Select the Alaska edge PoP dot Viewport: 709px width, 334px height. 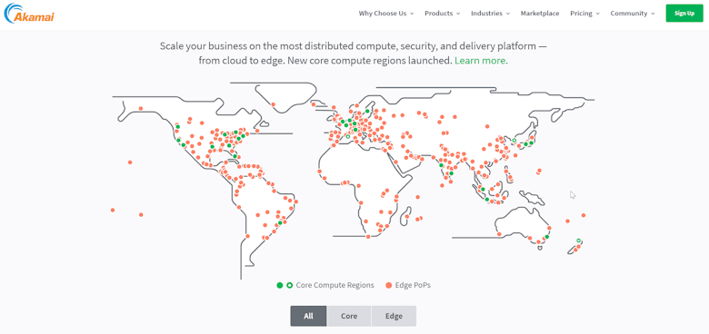tap(141, 108)
